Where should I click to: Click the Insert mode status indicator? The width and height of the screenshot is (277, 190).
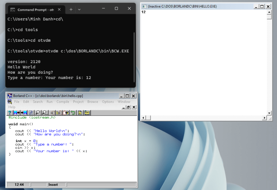click(x=57, y=184)
